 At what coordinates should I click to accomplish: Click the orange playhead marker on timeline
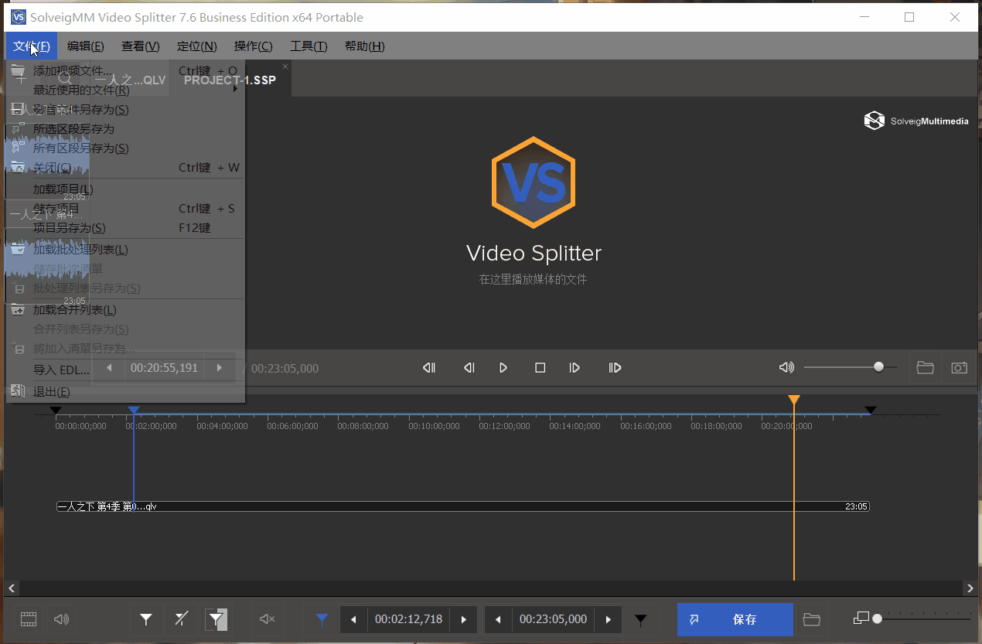click(x=794, y=400)
